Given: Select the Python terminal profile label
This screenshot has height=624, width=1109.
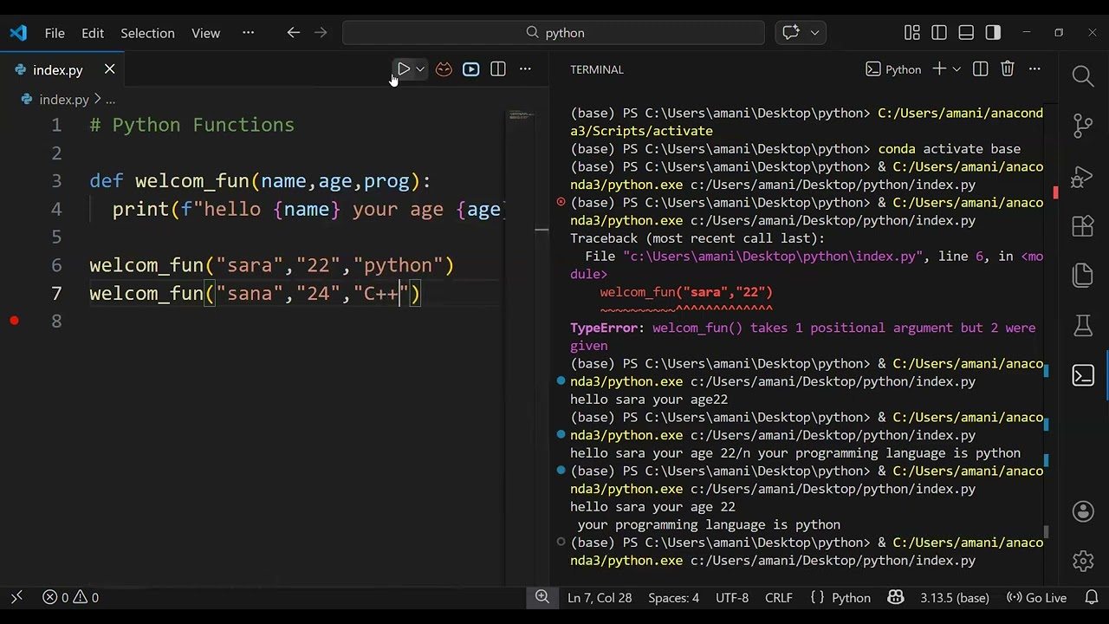Looking at the screenshot, I should [x=893, y=69].
